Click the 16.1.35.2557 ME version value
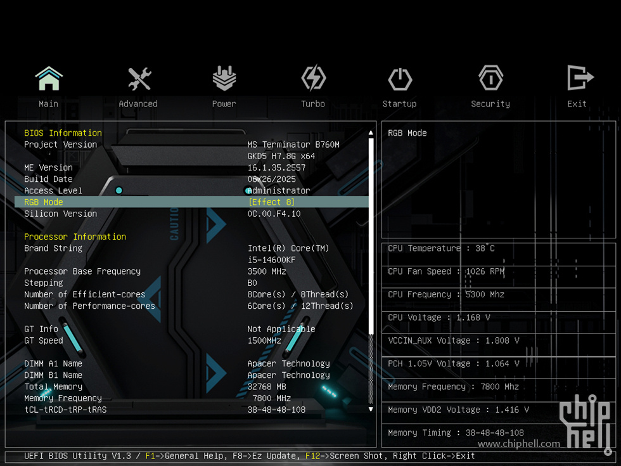 point(276,167)
